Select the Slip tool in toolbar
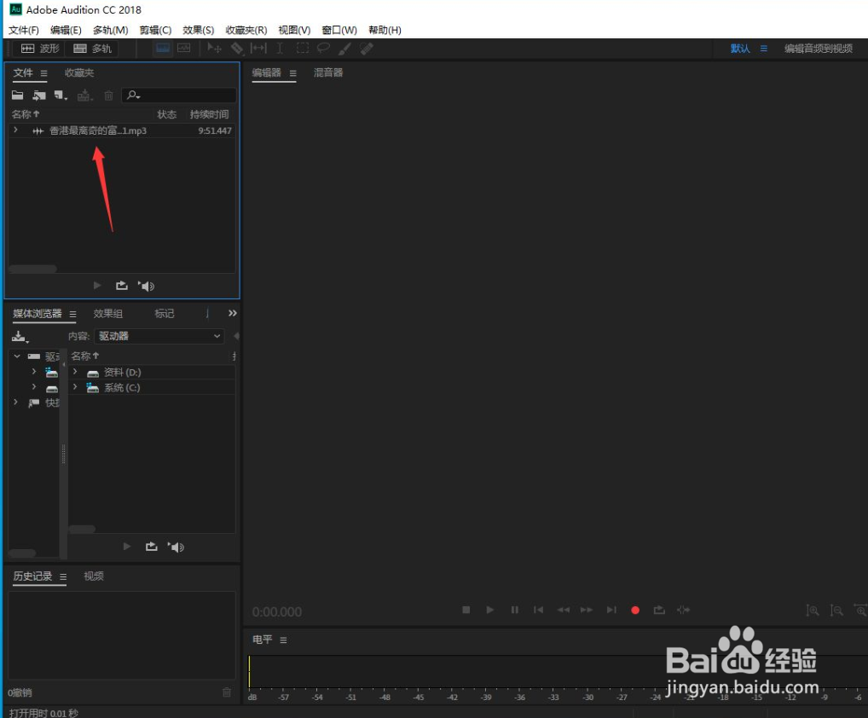868x718 pixels. (258, 48)
